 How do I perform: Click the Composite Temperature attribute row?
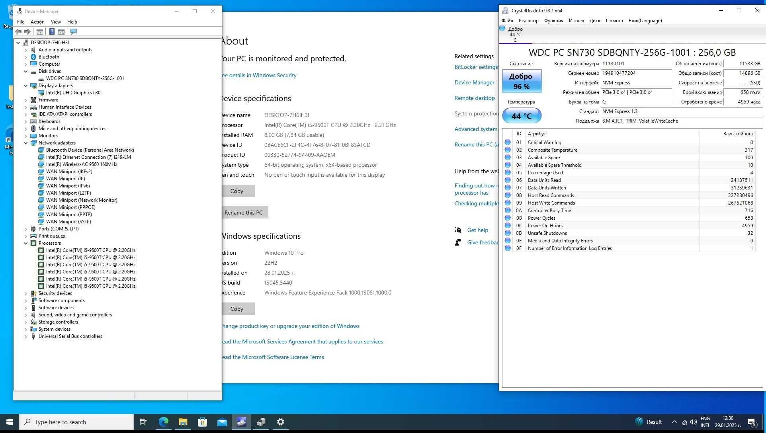pos(629,150)
